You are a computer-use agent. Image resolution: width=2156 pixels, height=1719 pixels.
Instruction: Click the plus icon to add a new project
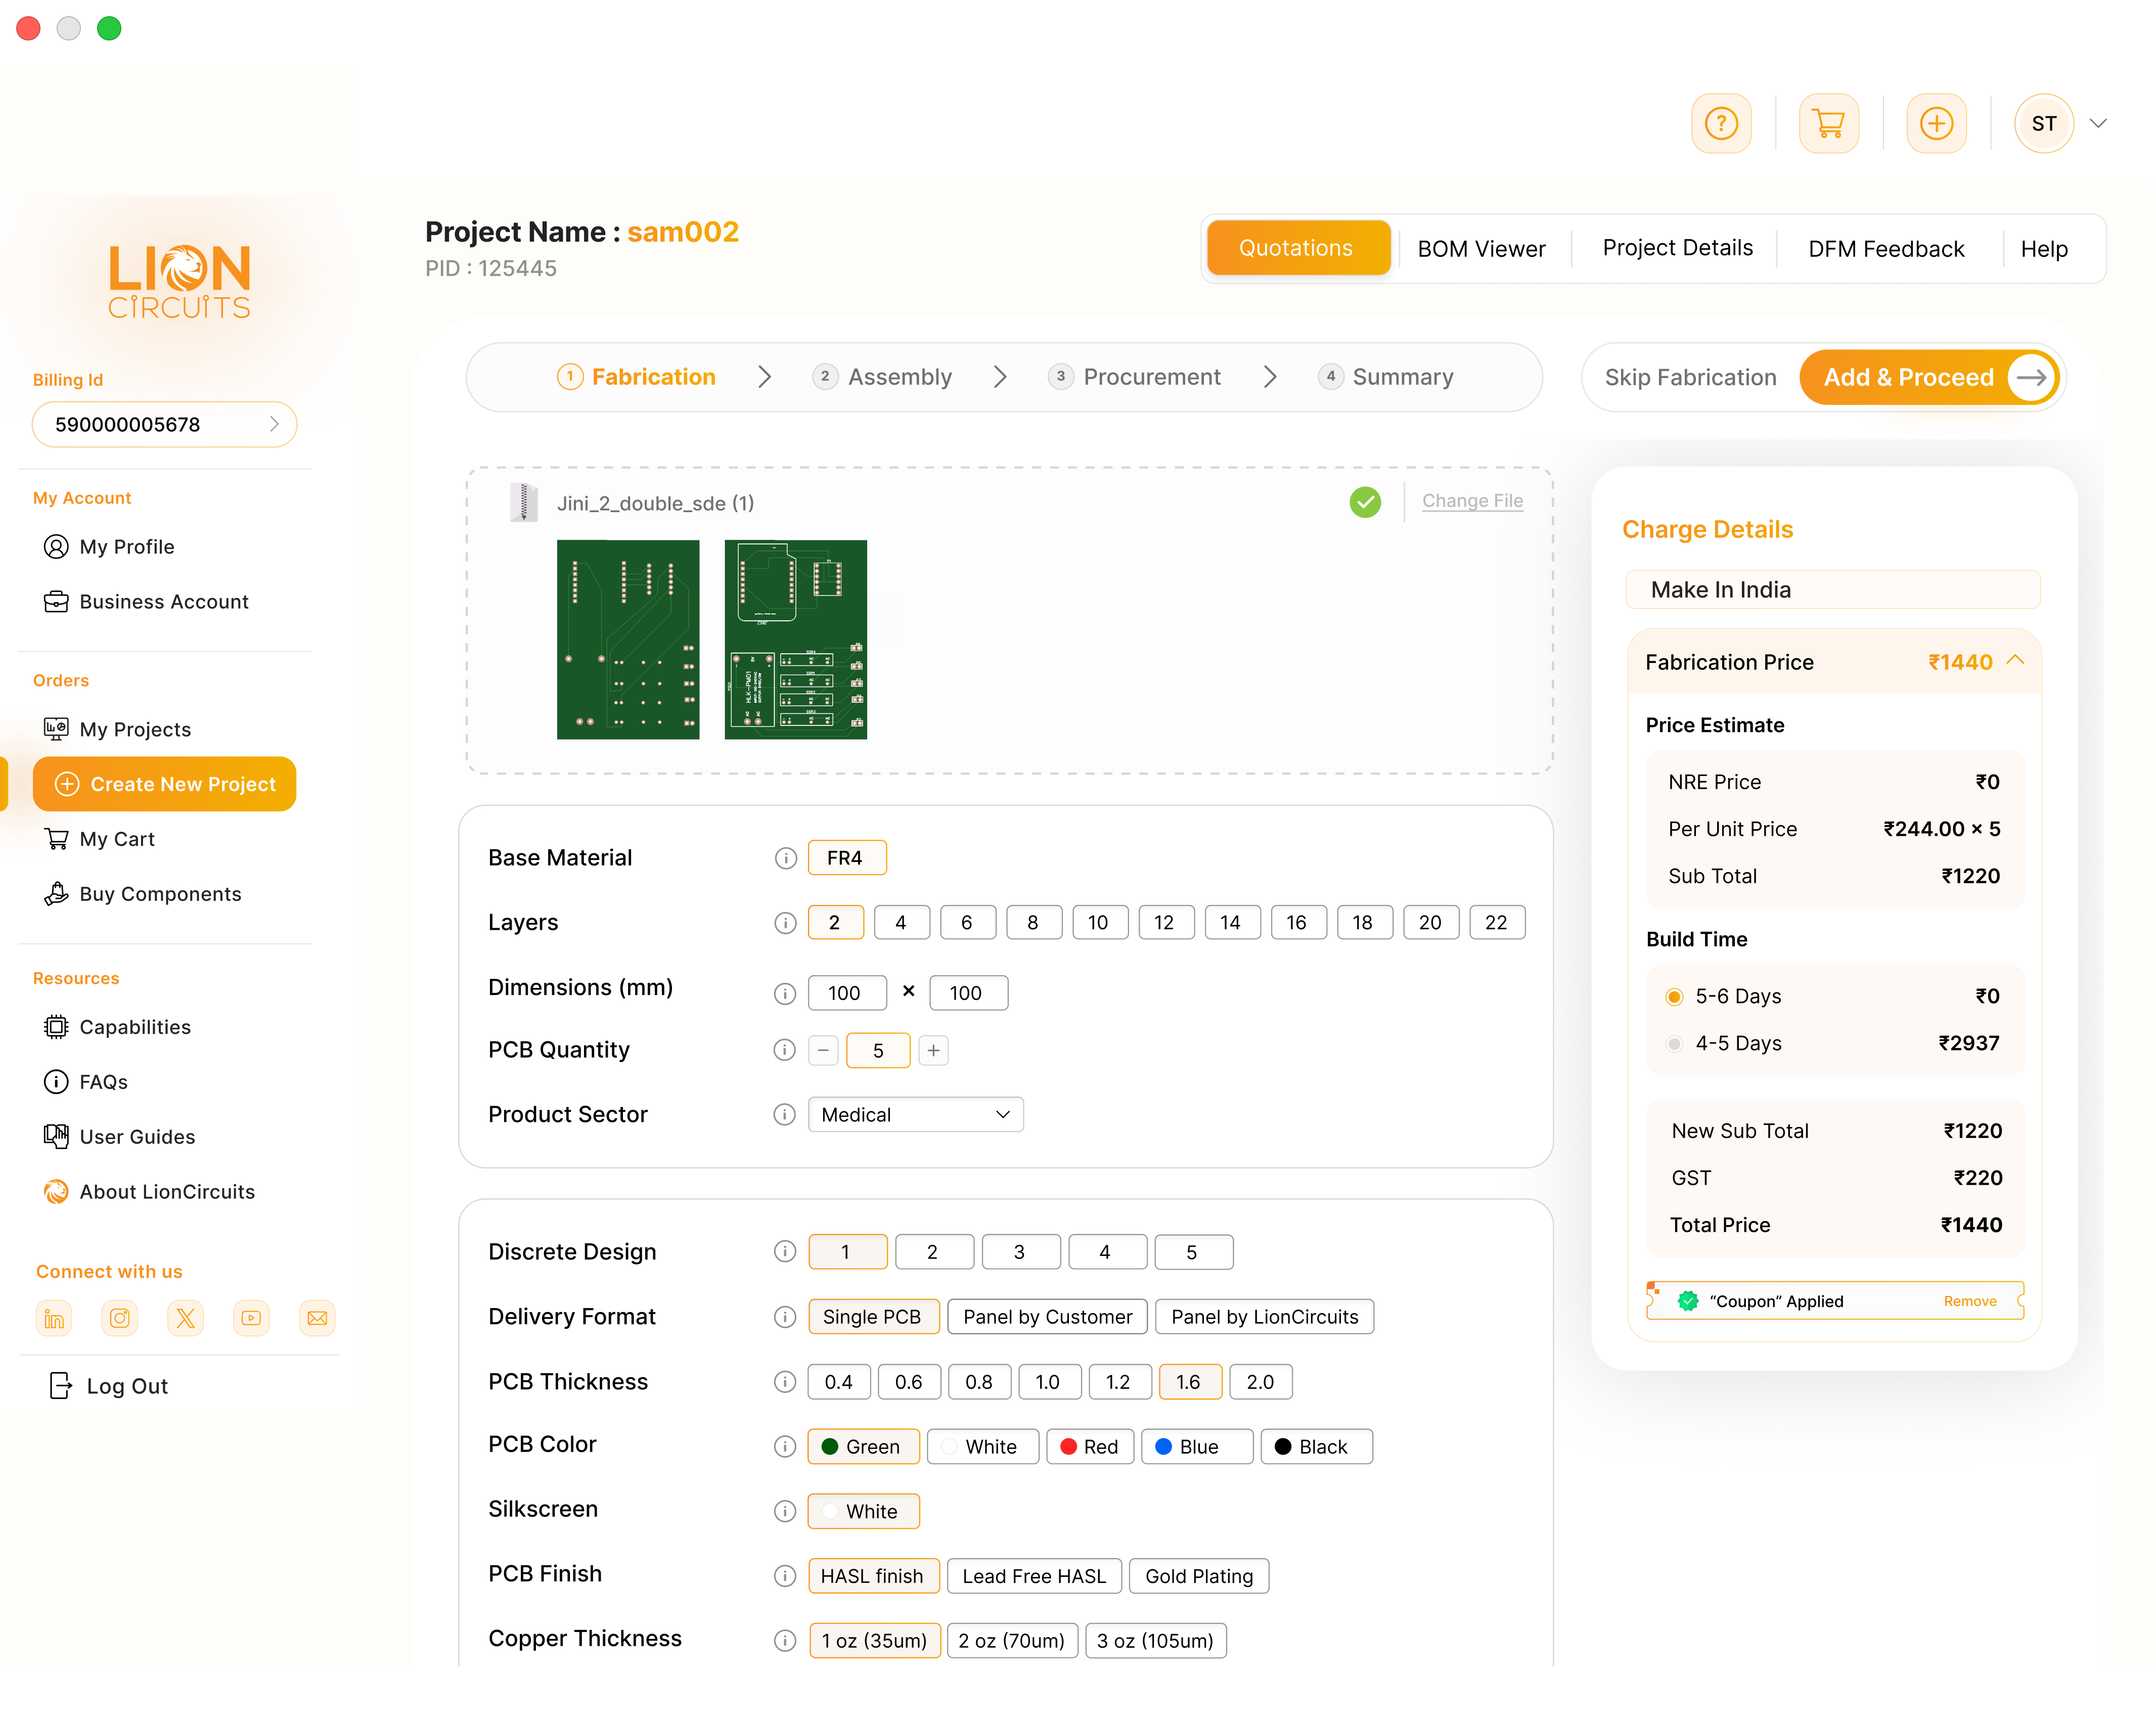[1937, 123]
